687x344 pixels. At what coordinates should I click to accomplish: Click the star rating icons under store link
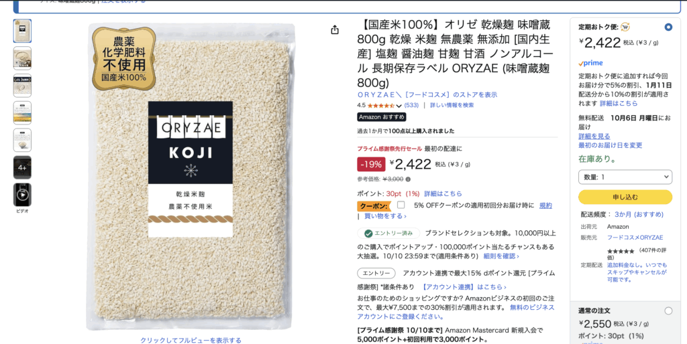381,105
